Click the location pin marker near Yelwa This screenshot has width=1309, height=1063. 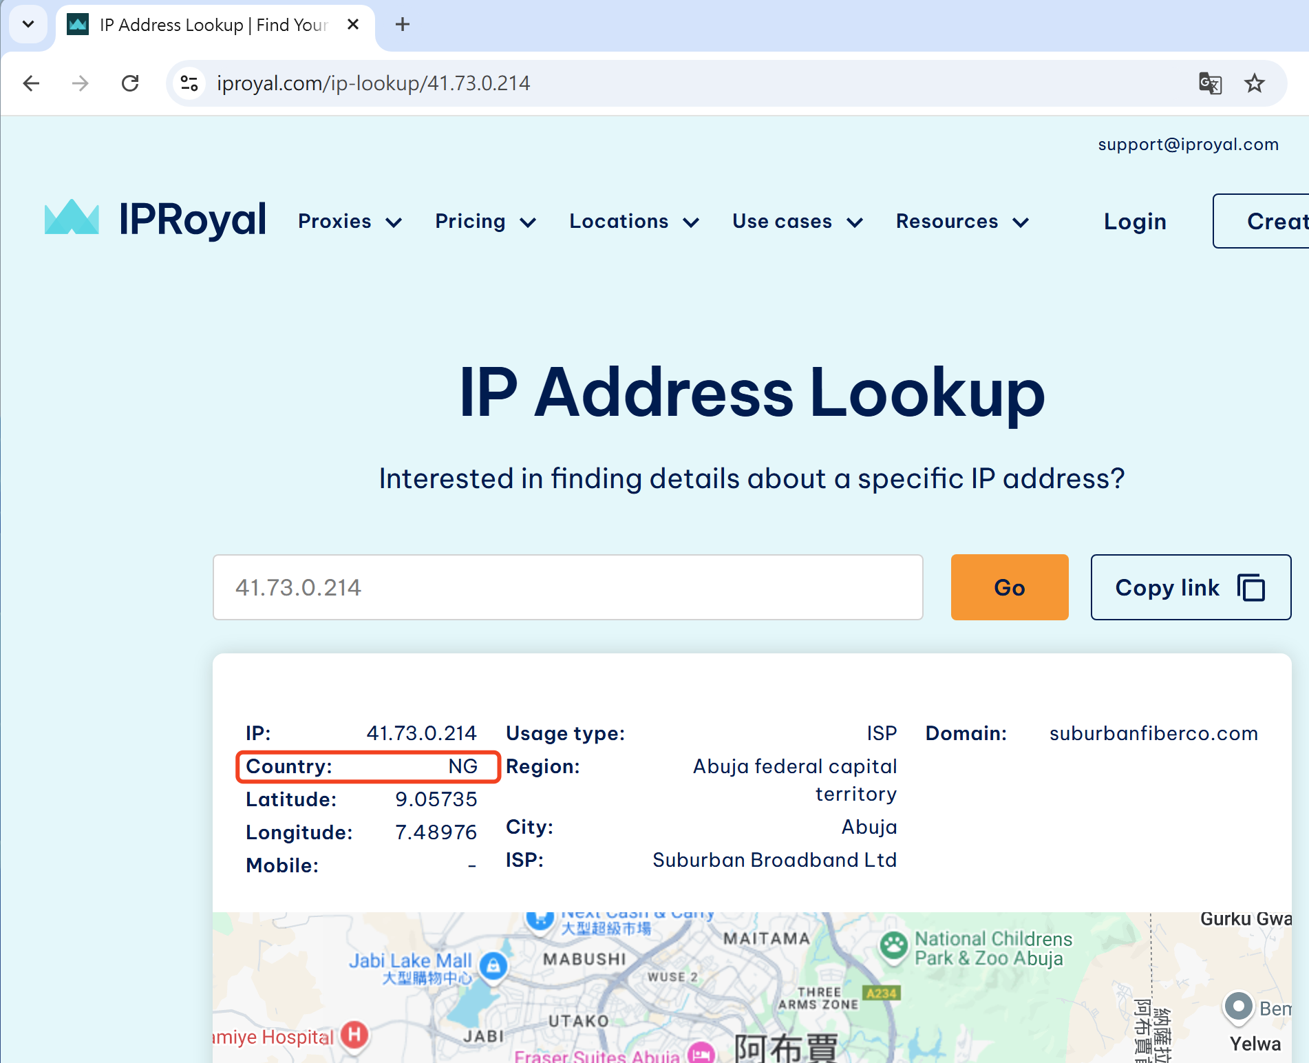[x=1239, y=1007]
